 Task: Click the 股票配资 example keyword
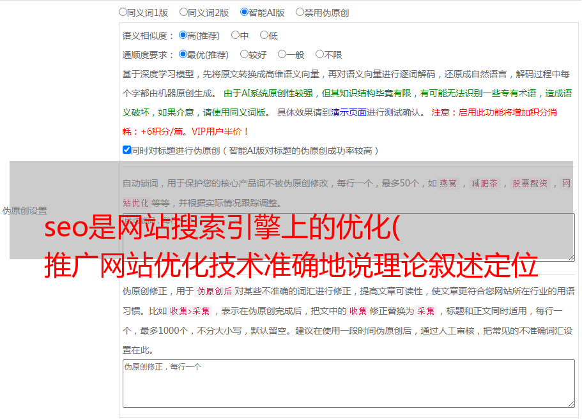coord(530,183)
